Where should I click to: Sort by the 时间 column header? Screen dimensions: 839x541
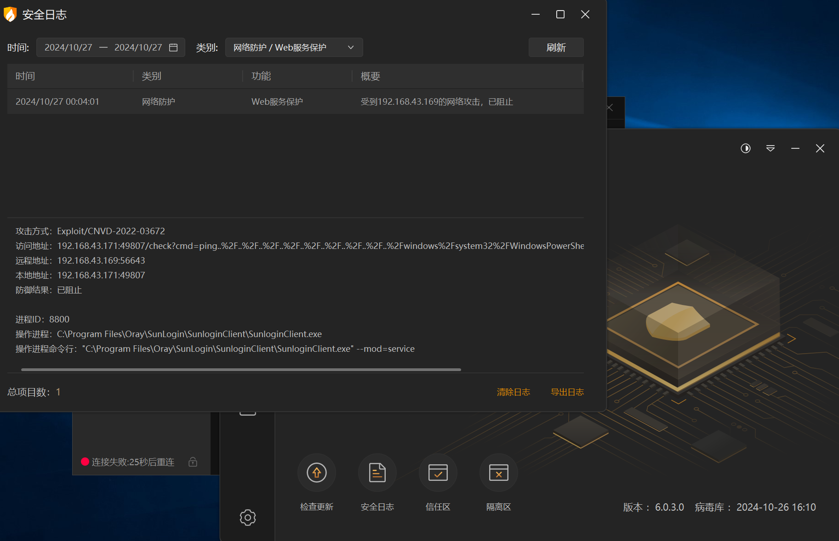pos(25,76)
